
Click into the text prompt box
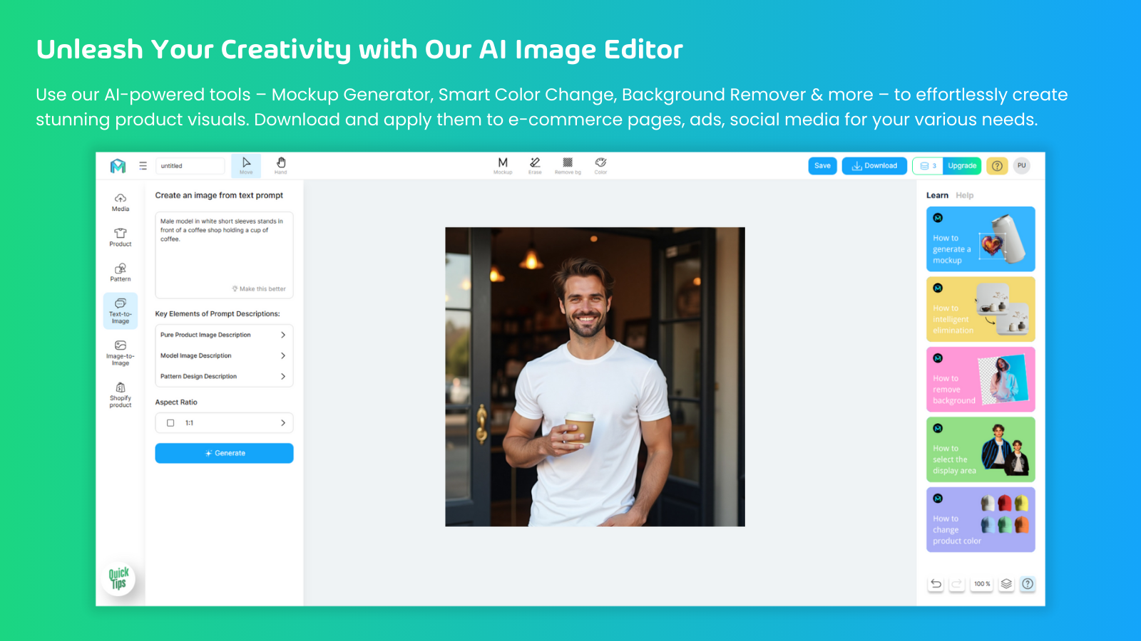pyautogui.click(x=224, y=255)
